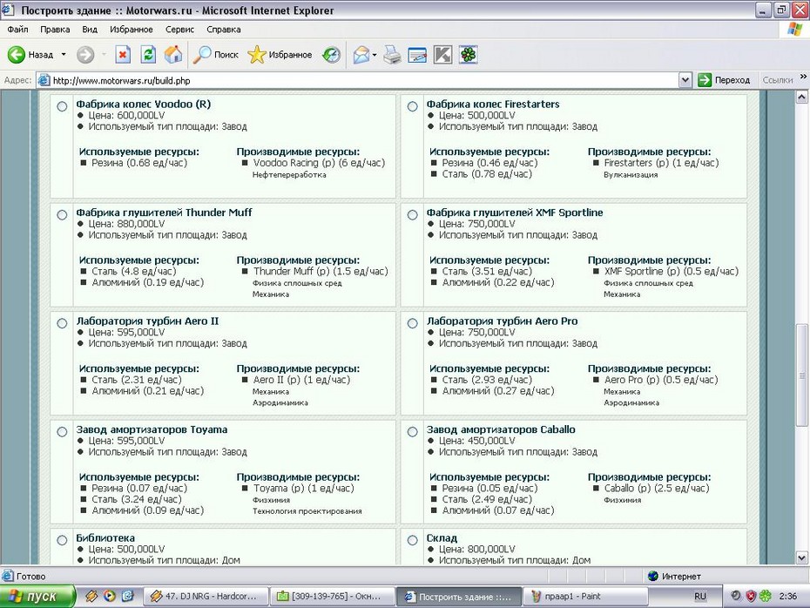Open the Back button history dropdown
Image resolution: width=810 pixels, height=608 pixels.
point(64,54)
